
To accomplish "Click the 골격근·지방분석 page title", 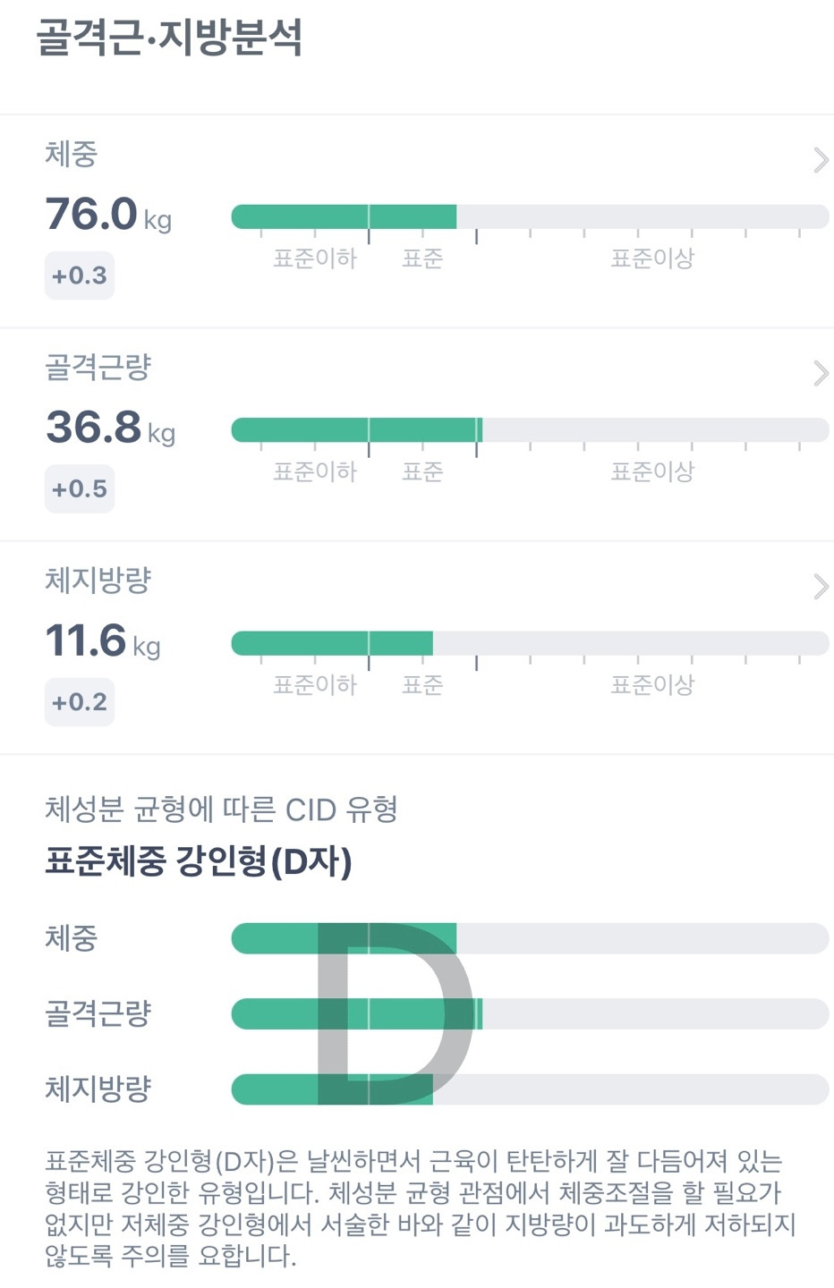I will coord(169,38).
